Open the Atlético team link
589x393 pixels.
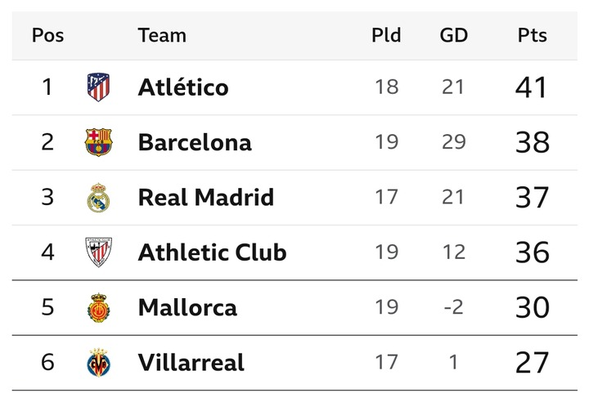183,87
